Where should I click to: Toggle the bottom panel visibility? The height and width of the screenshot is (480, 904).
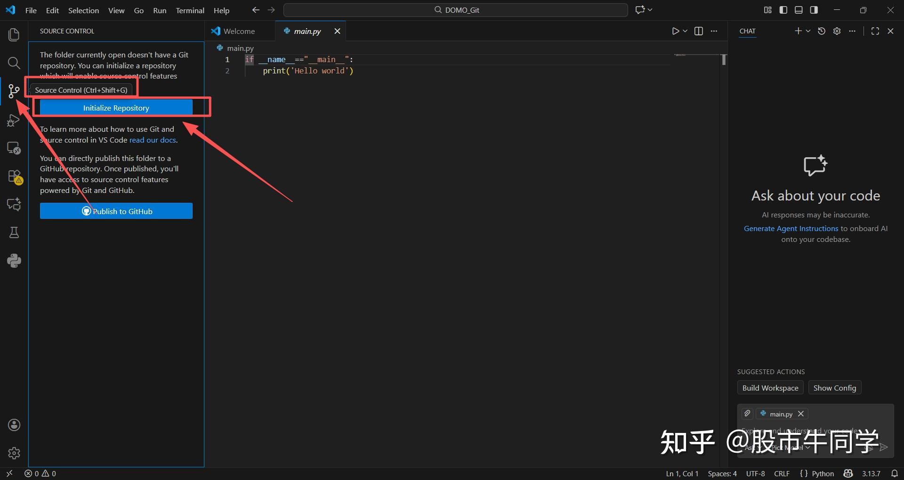(x=799, y=9)
